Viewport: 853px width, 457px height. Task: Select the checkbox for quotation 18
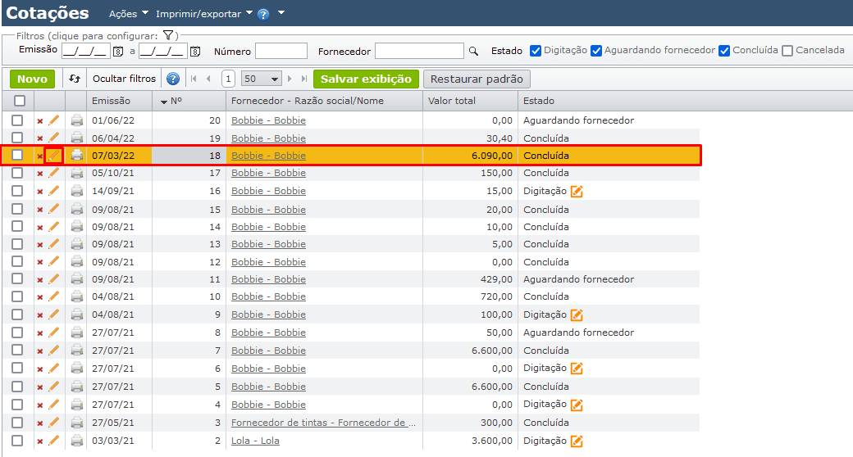click(17, 155)
